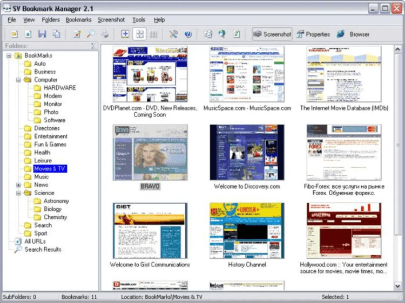Screen dimensions: 405x303
Task: Select the BRAVO bookmark thumbnail
Action: [x=150, y=153]
